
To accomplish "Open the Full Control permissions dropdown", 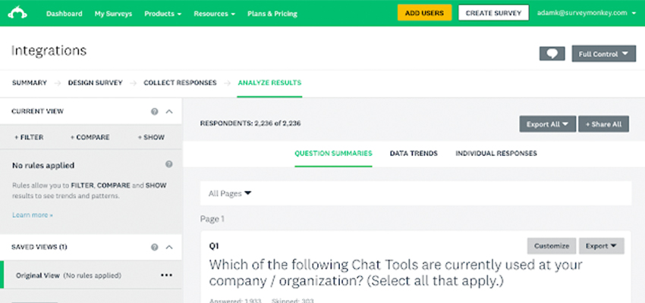I will 603,54.
